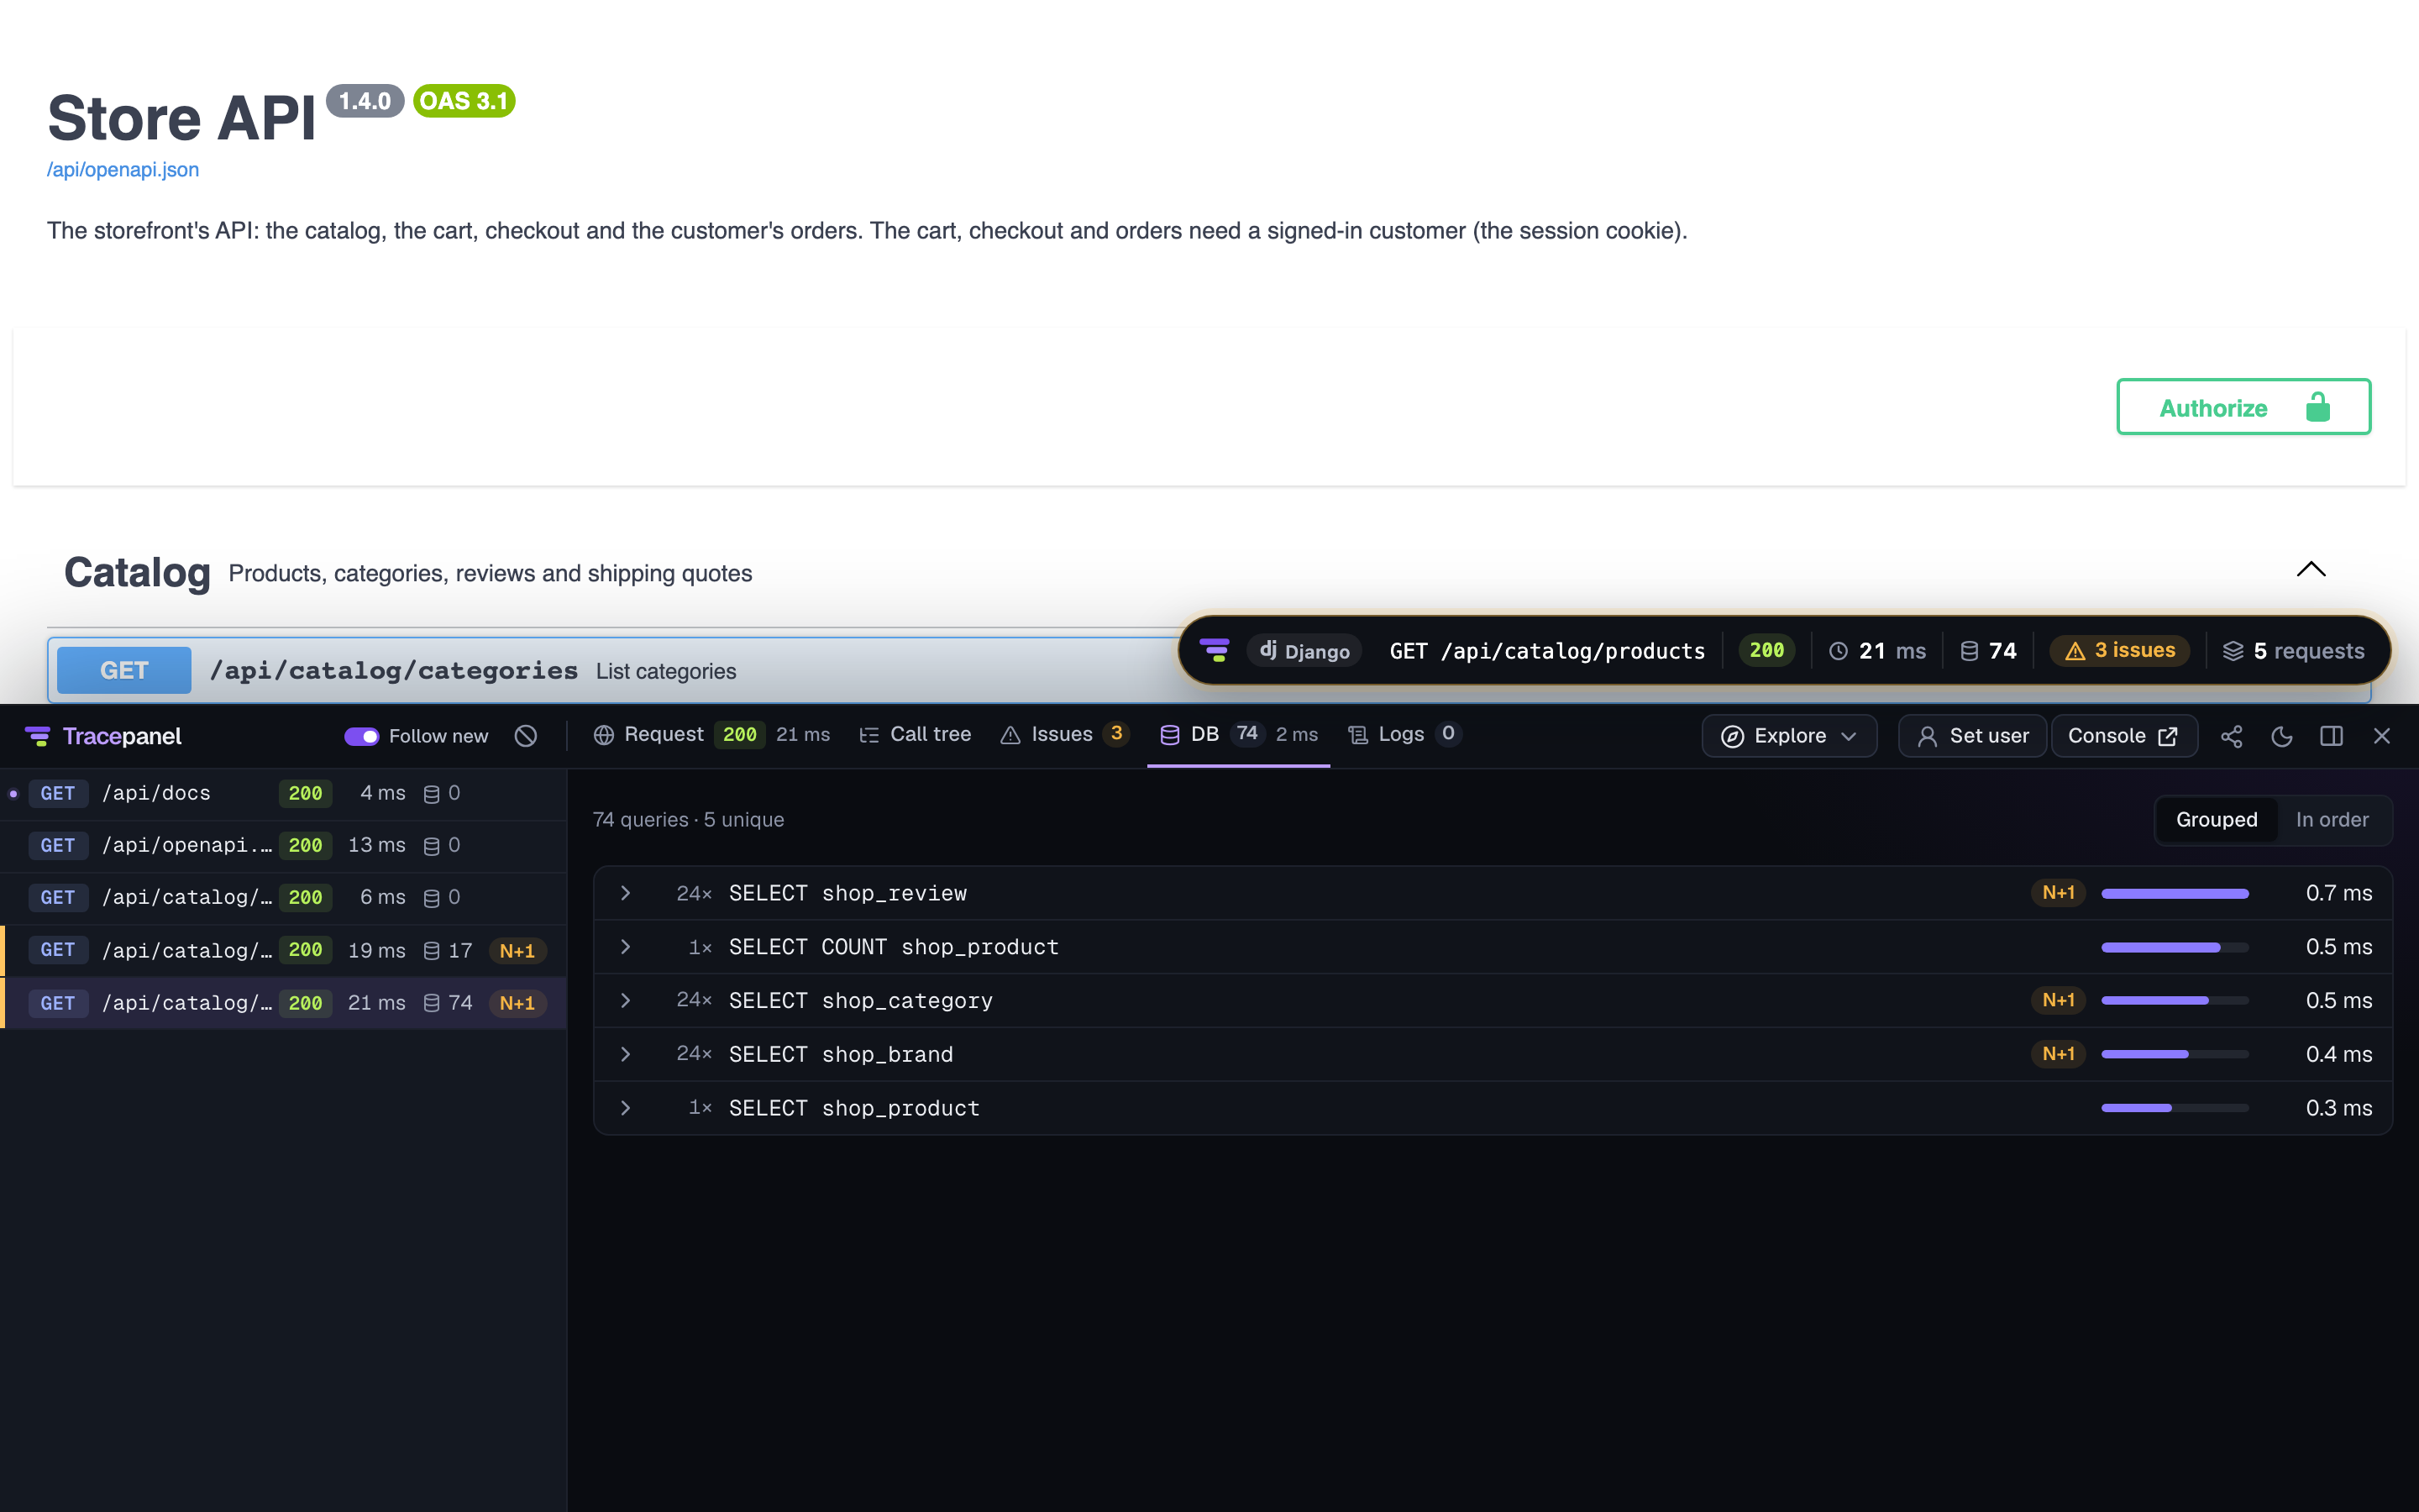
Task: Click the Tracepanel logo in floating pill
Action: 1215,651
